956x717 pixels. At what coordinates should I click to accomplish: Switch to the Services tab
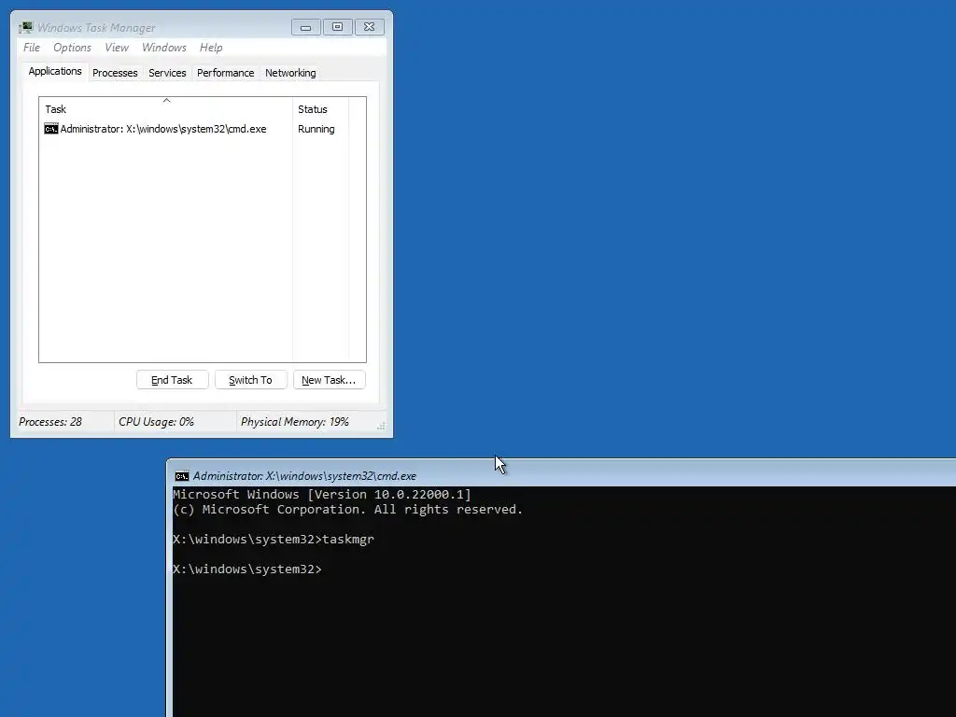coord(167,73)
